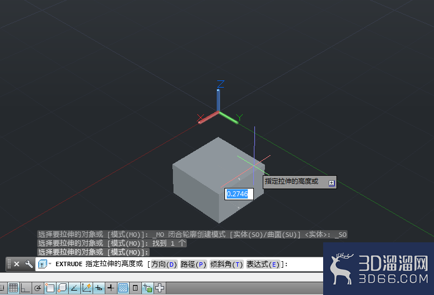434x295 pixels.
Task: Toggle dynamic input in status bar
Action: 99,288
